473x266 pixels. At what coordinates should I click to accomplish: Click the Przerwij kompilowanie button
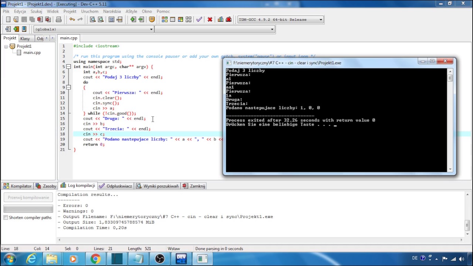[x=28, y=198]
